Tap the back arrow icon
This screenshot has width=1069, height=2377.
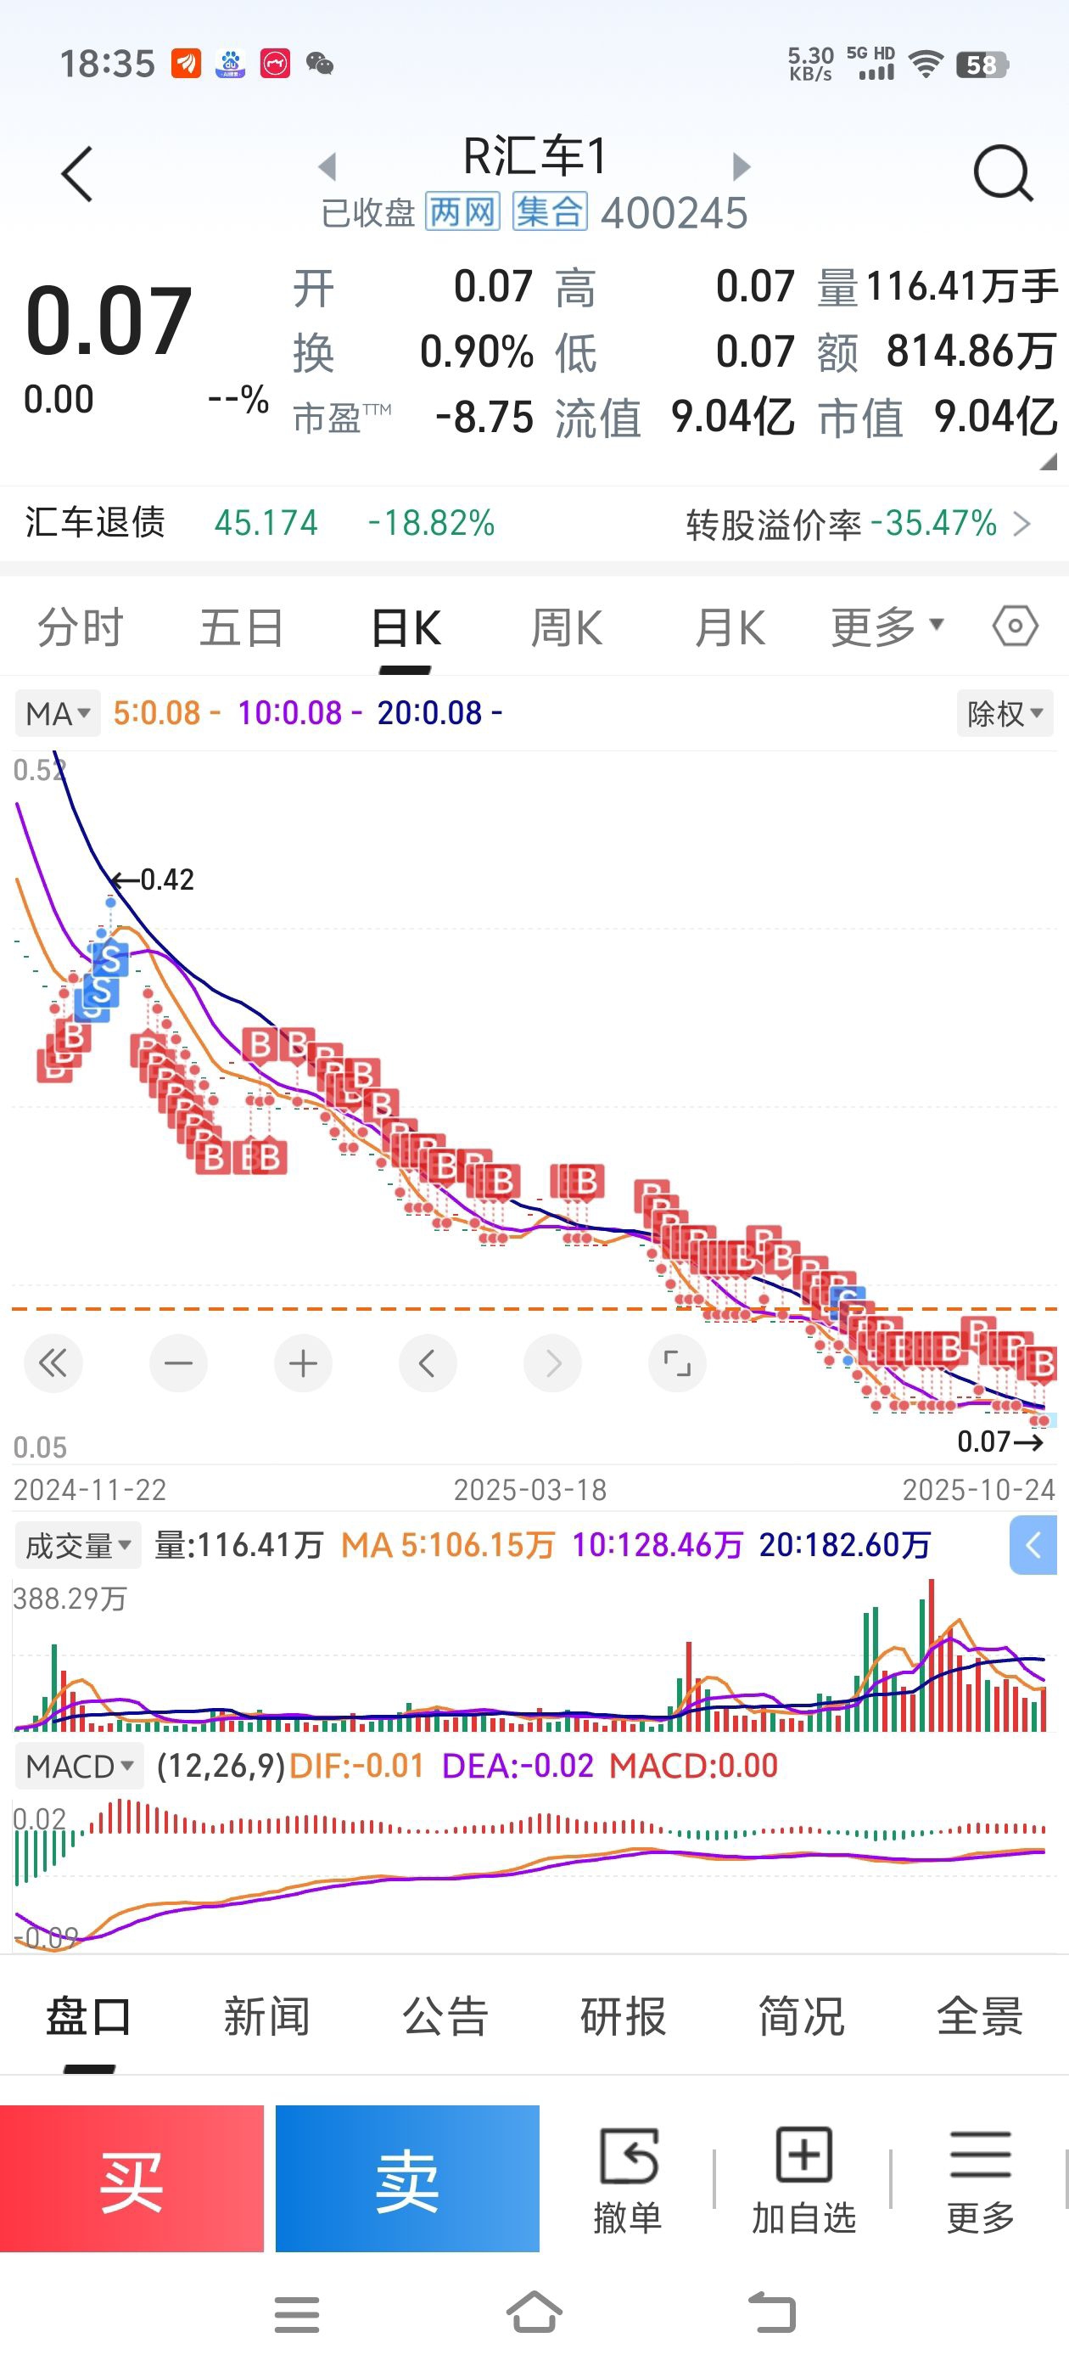click(x=77, y=172)
